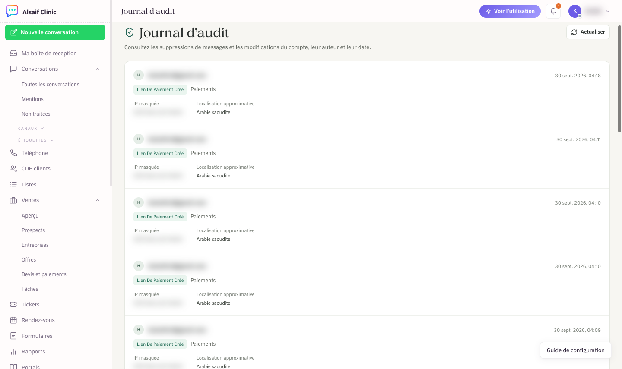Click the Lien De Paiement Créé tag at 04:09

pyautogui.click(x=160, y=344)
